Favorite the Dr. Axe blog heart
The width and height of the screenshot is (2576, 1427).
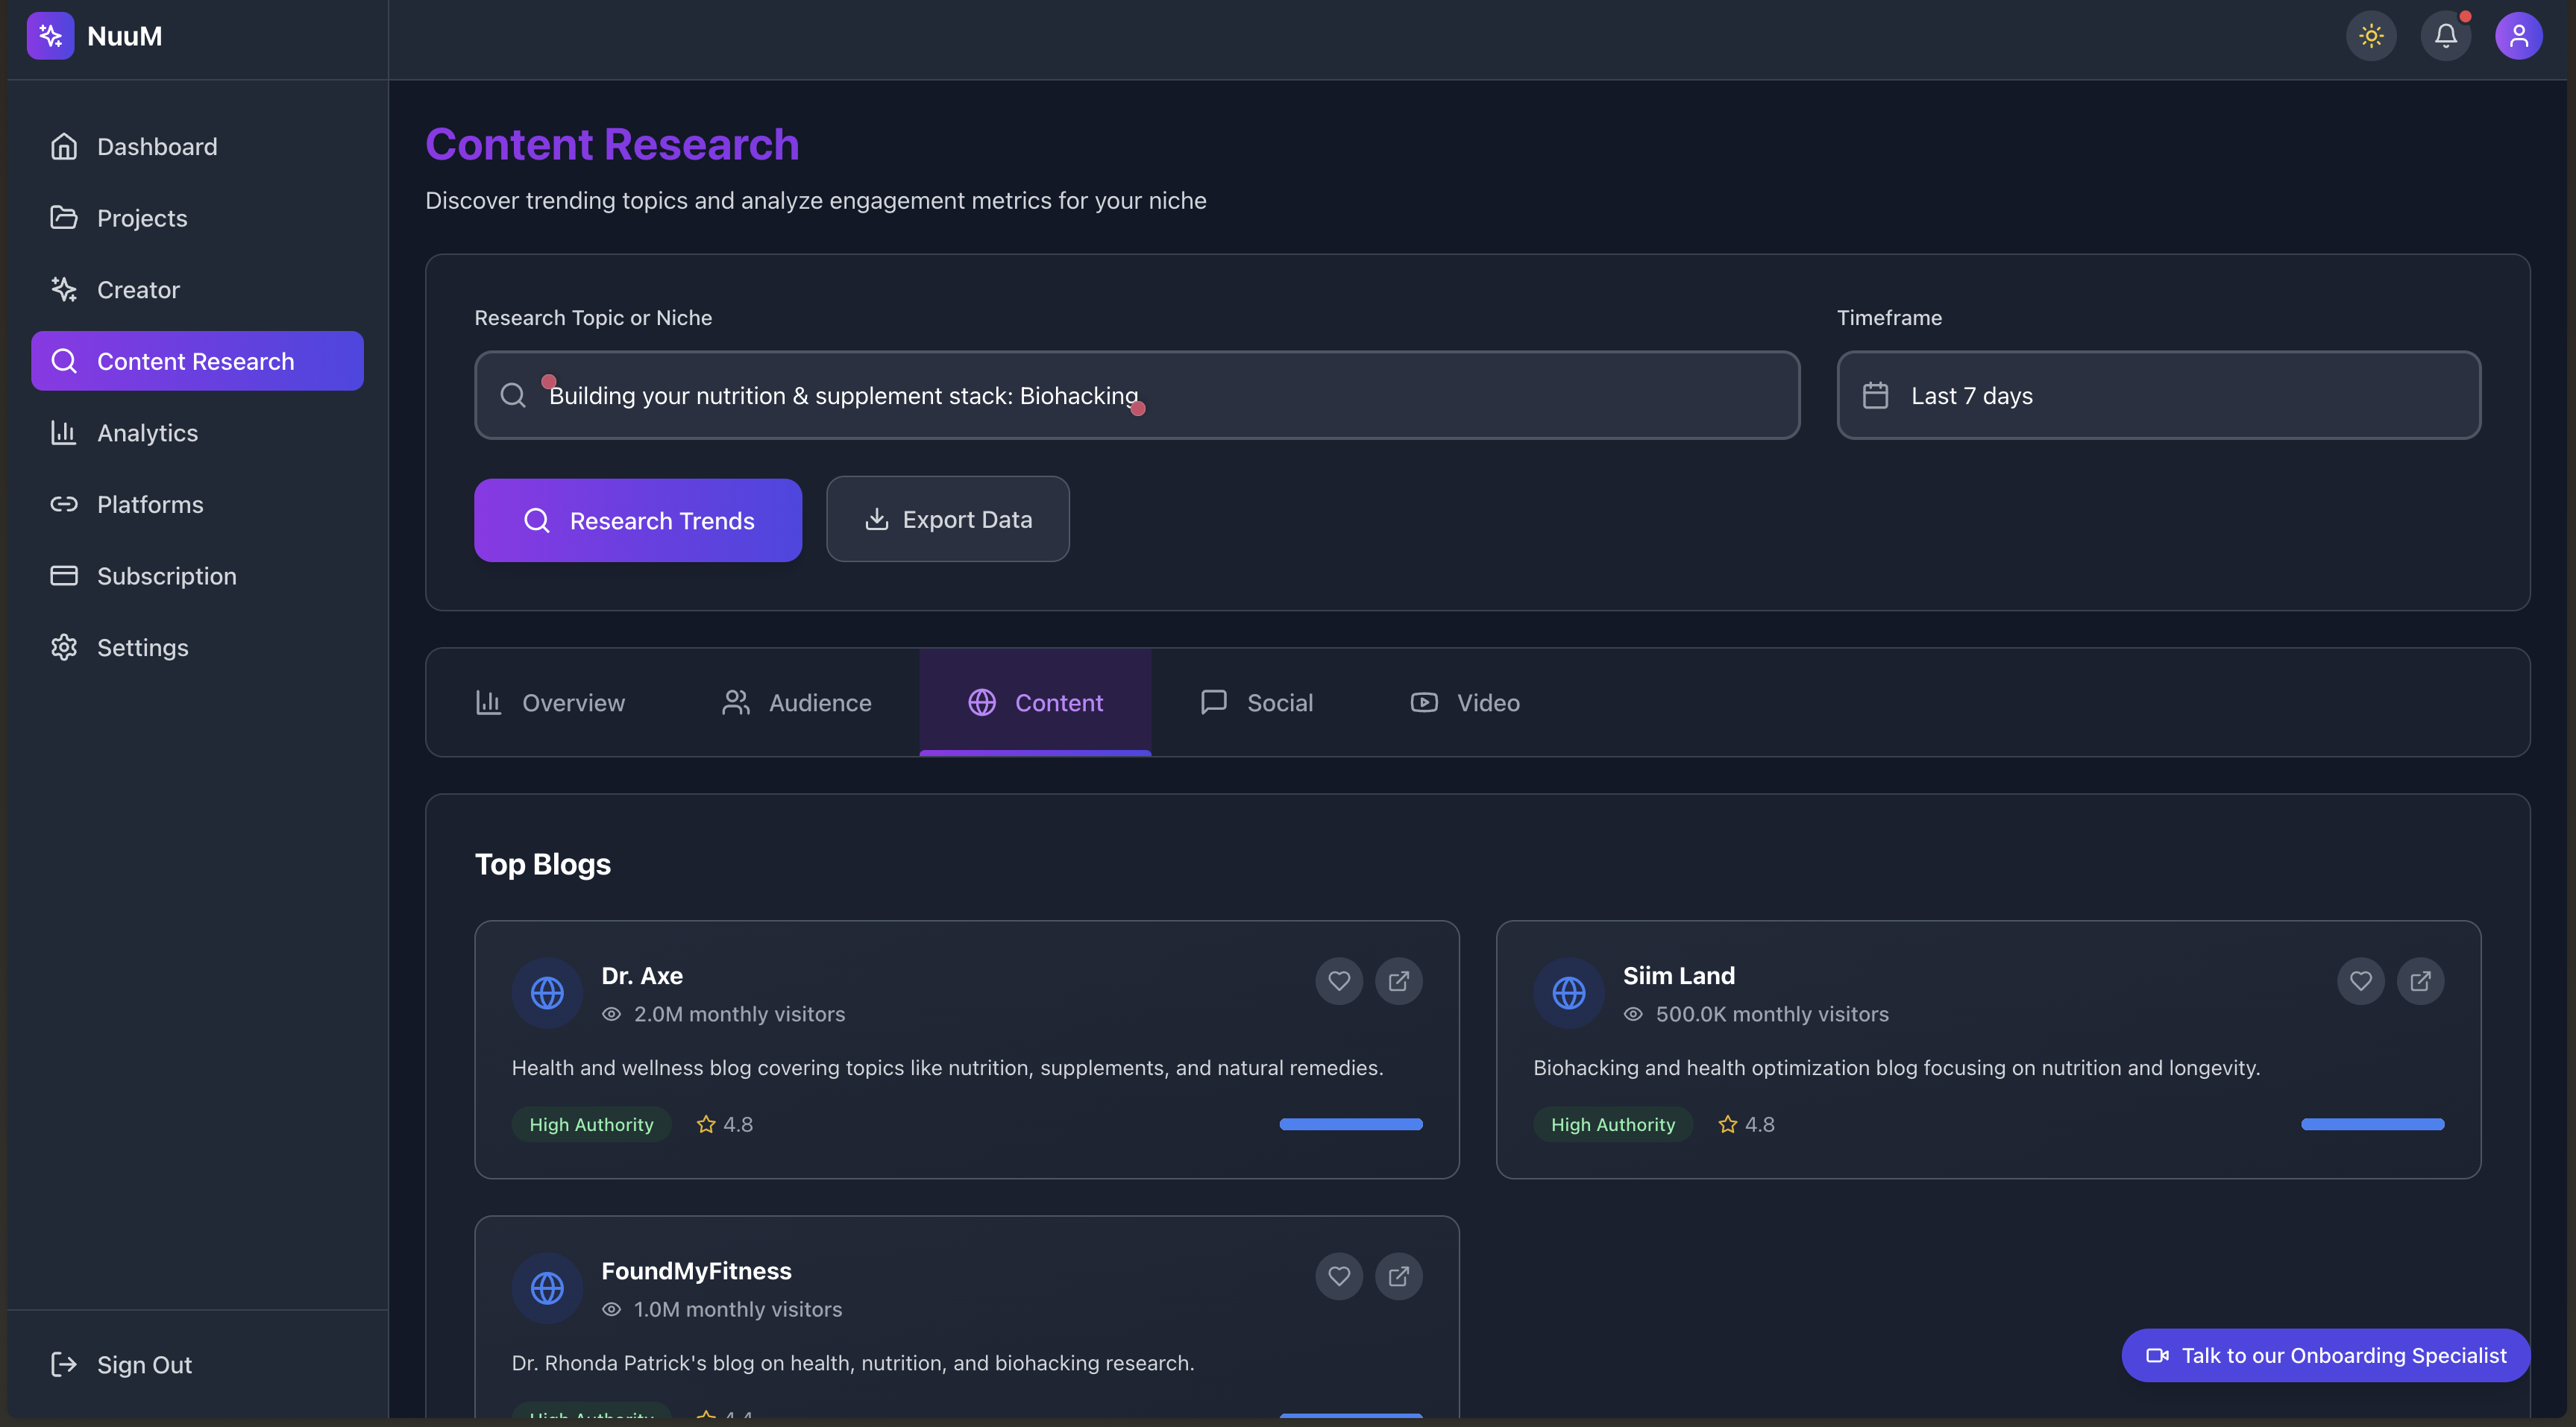(x=1338, y=981)
